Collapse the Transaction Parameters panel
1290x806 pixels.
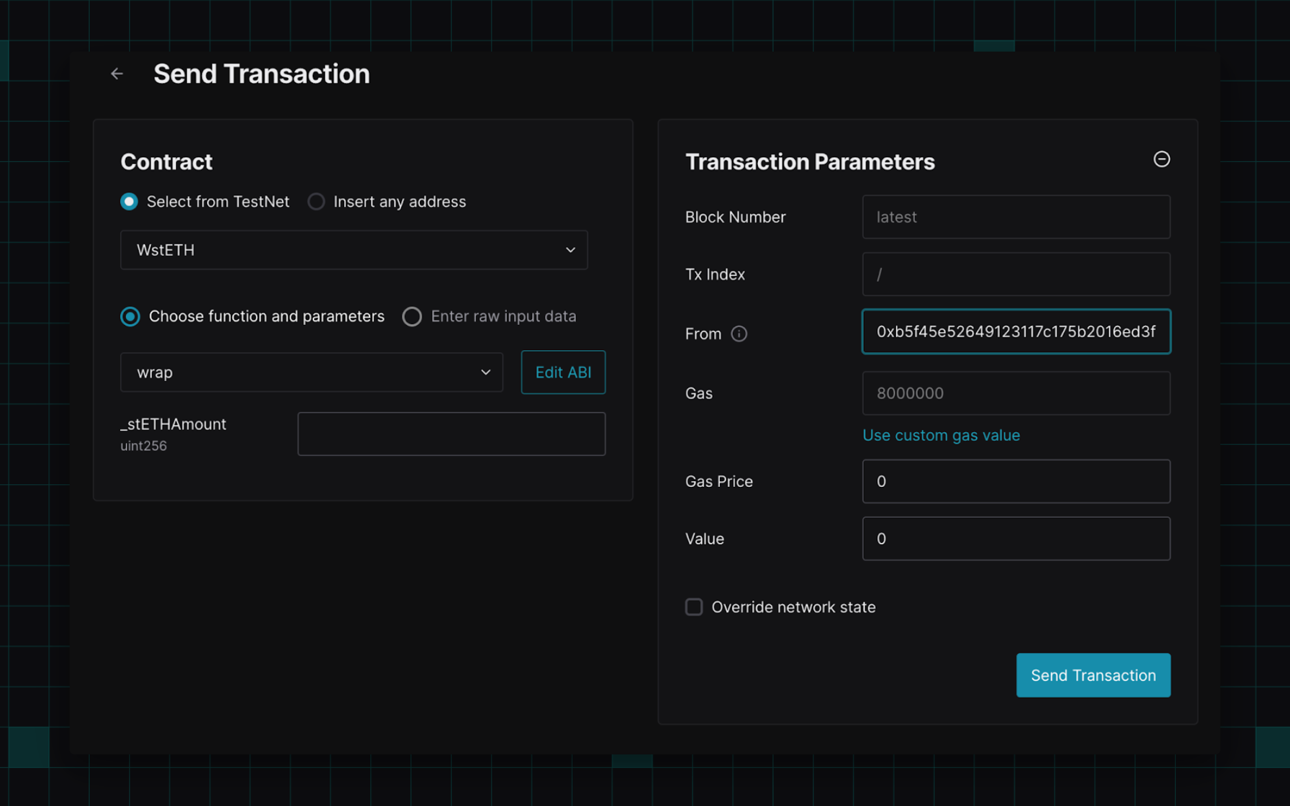tap(1161, 159)
